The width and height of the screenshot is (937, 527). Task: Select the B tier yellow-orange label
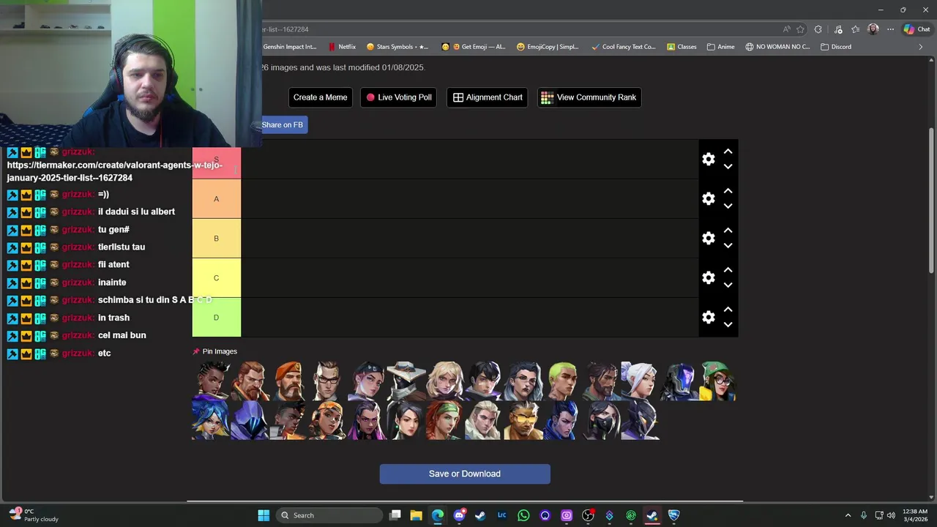[216, 239]
